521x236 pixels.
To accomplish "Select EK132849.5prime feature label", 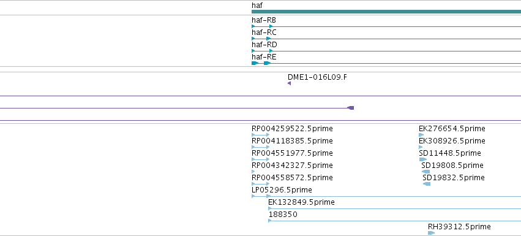I will coord(301,202).
